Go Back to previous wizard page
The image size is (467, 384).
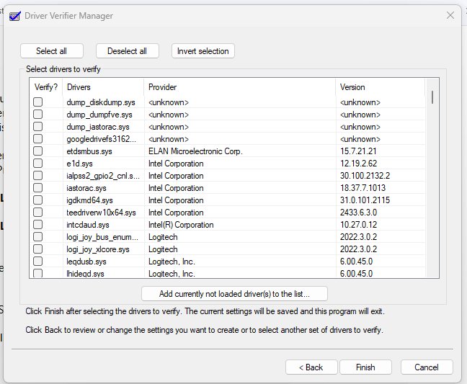click(311, 367)
